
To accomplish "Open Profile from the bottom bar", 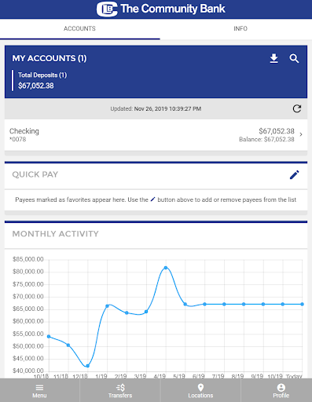I will pos(281,391).
